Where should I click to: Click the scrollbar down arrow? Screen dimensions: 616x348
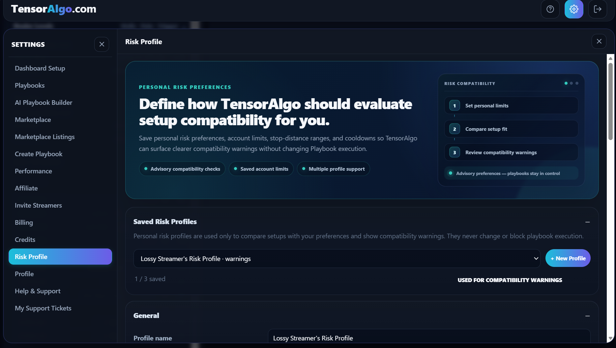click(x=610, y=338)
